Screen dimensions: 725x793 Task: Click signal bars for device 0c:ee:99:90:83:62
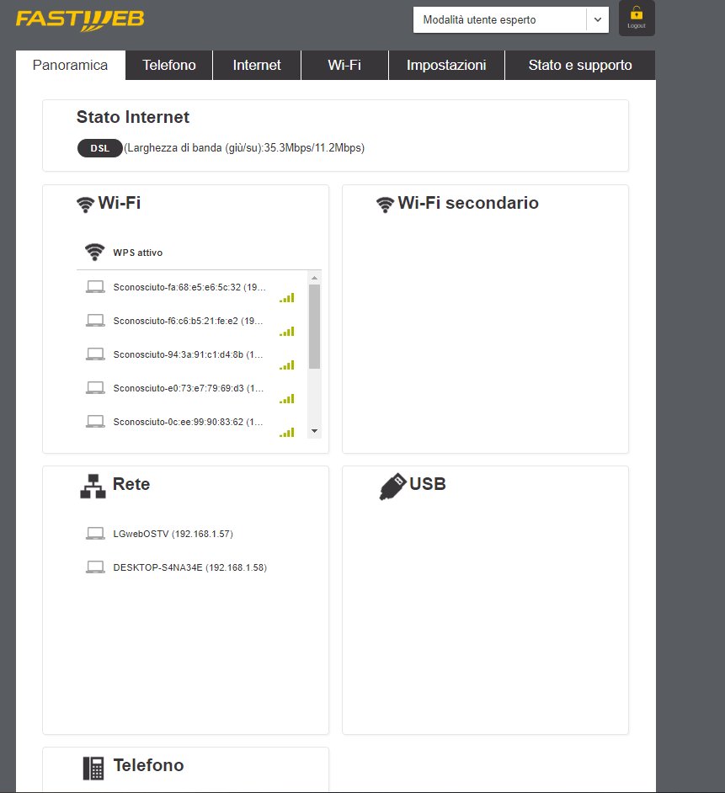coord(287,433)
